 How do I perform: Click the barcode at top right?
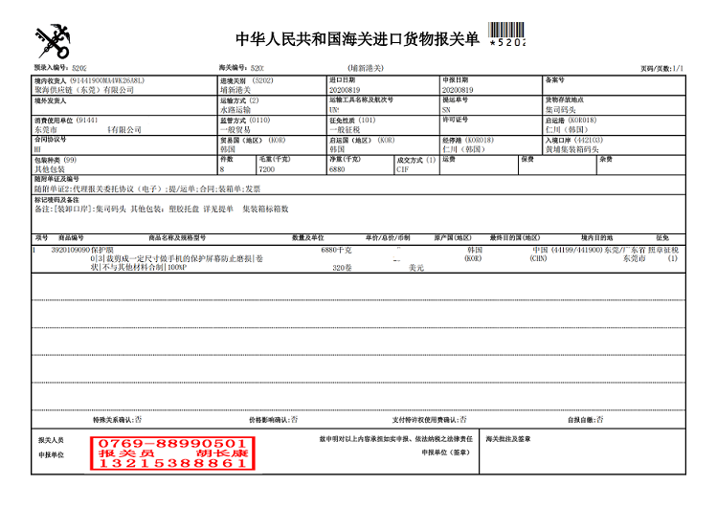(x=507, y=36)
